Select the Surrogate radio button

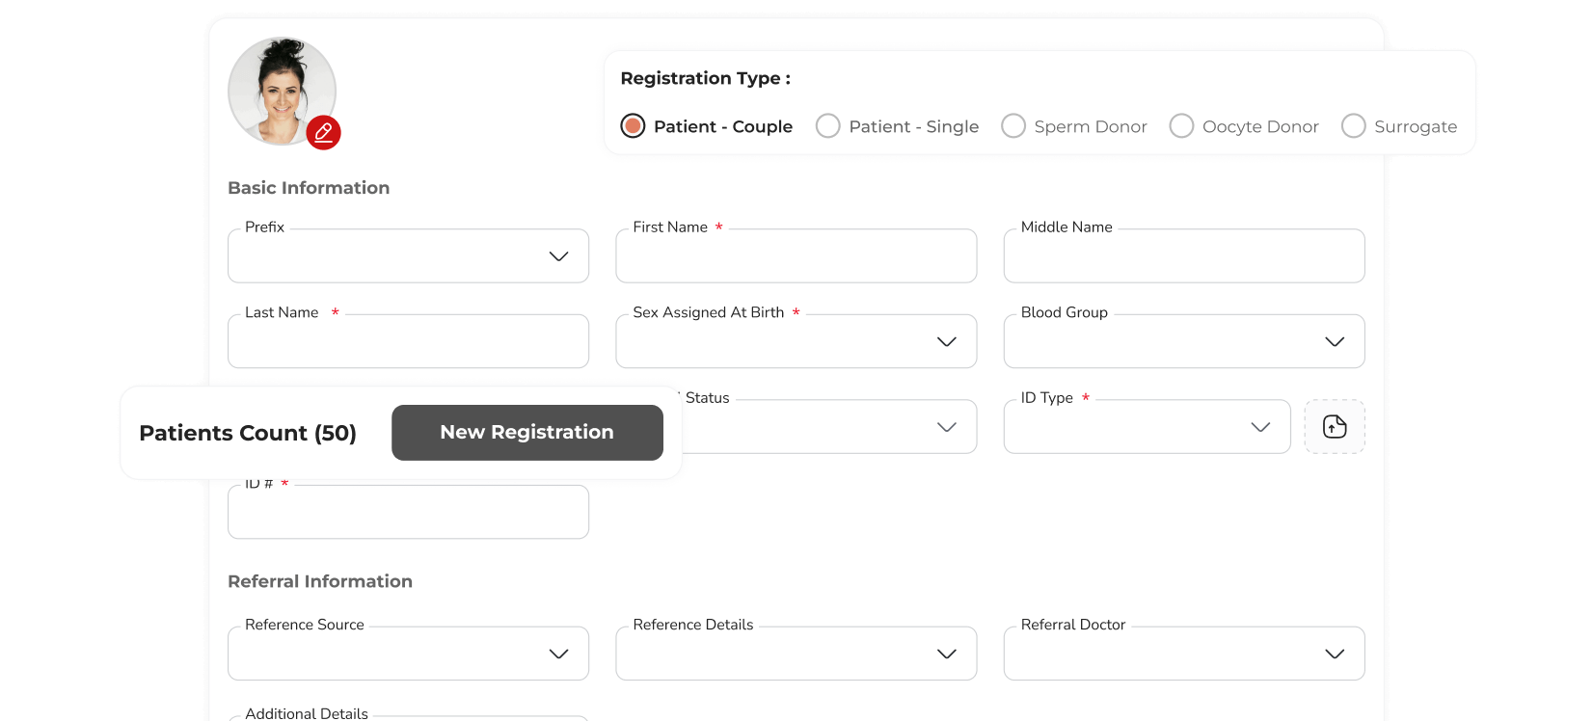click(x=1354, y=126)
